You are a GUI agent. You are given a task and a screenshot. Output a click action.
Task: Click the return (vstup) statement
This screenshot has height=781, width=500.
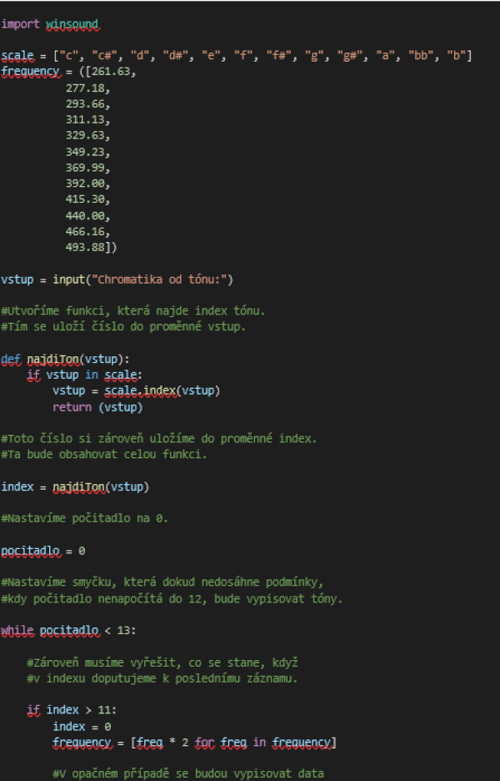pos(97,407)
